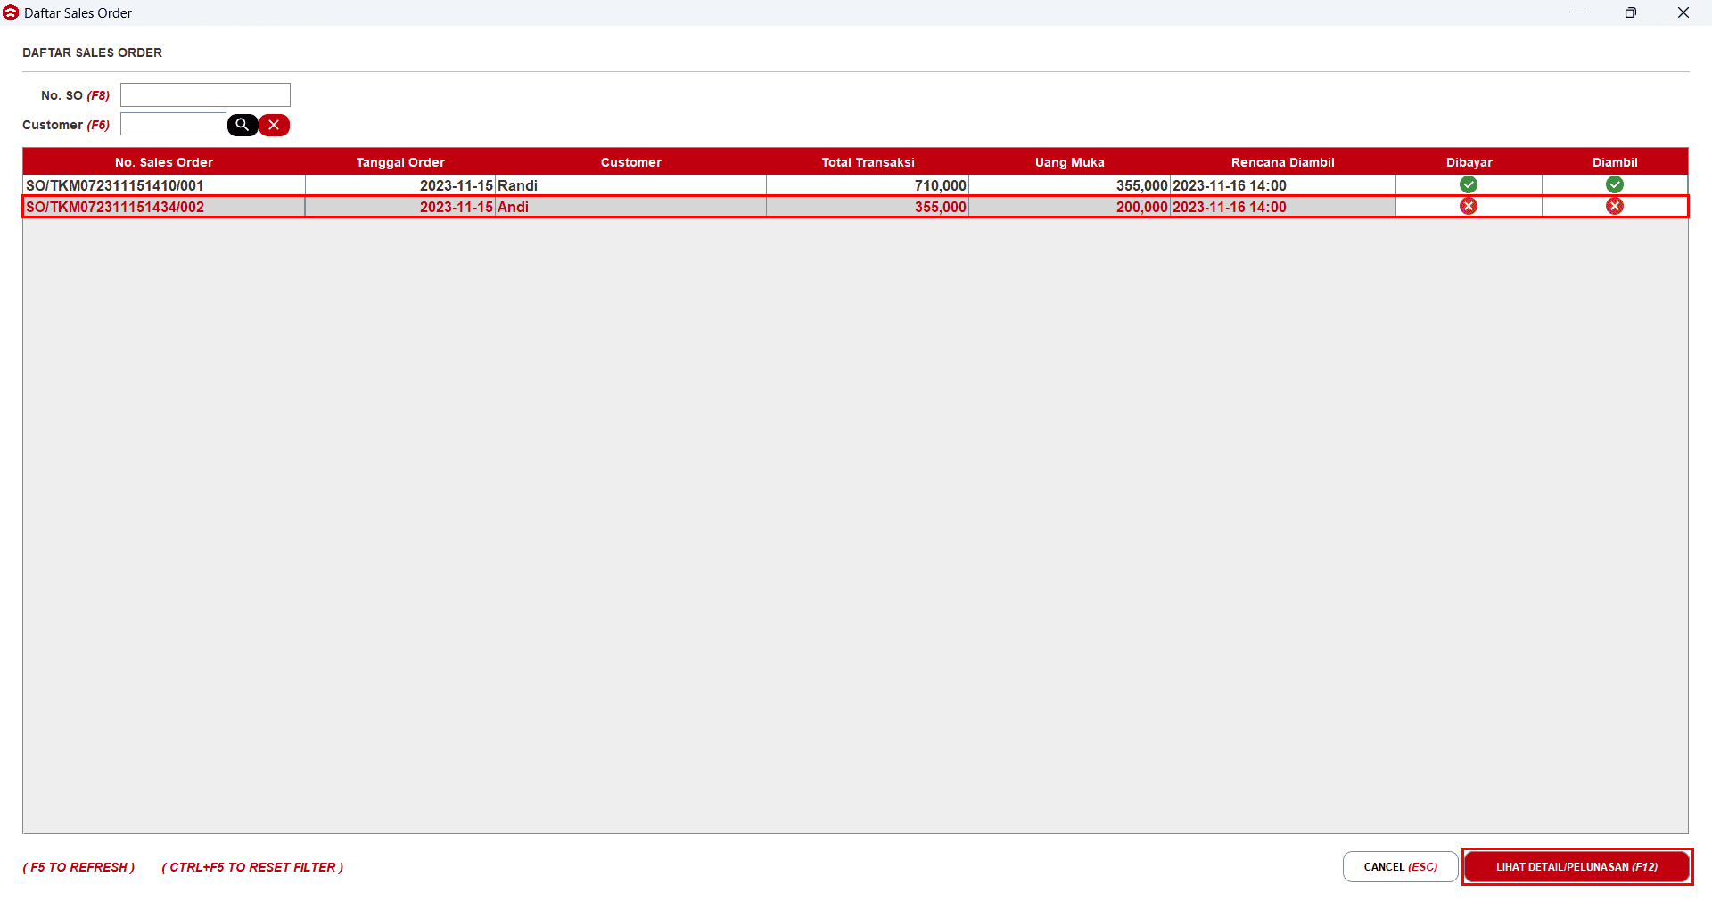The image size is (1712, 909).
Task: Click the Rencana Diambil column header
Action: coord(1282,161)
